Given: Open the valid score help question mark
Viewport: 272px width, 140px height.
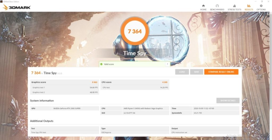Looking at the screenshot, I should tap(167, 64).
